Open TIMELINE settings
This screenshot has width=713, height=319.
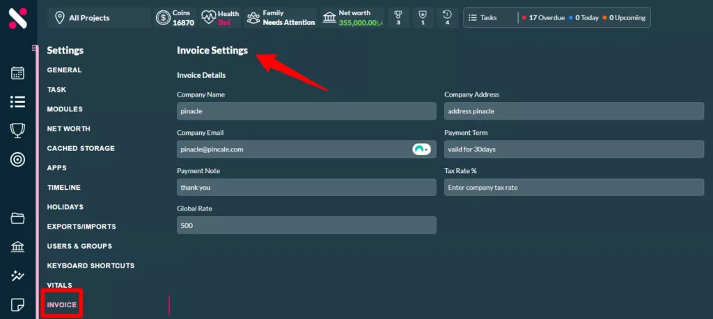64,187
